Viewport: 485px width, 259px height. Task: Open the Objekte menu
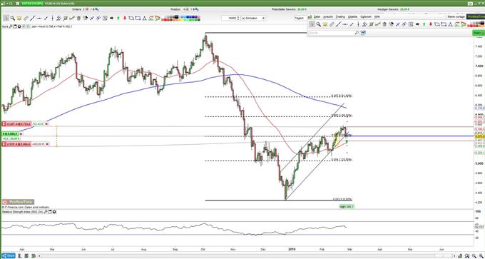pyautogui.click(x=352, y=16)
